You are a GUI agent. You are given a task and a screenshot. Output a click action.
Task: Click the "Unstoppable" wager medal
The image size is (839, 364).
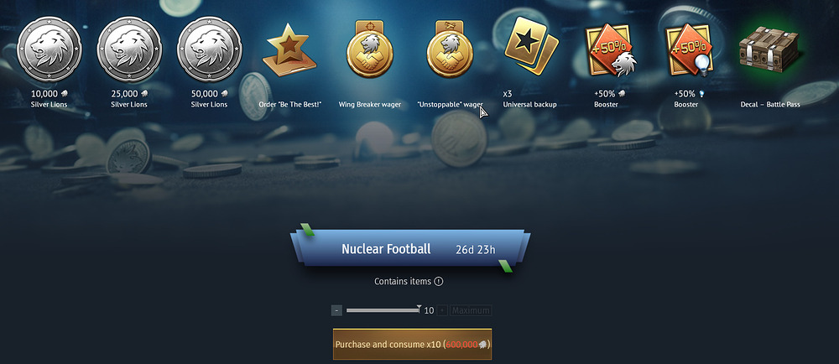450,49
